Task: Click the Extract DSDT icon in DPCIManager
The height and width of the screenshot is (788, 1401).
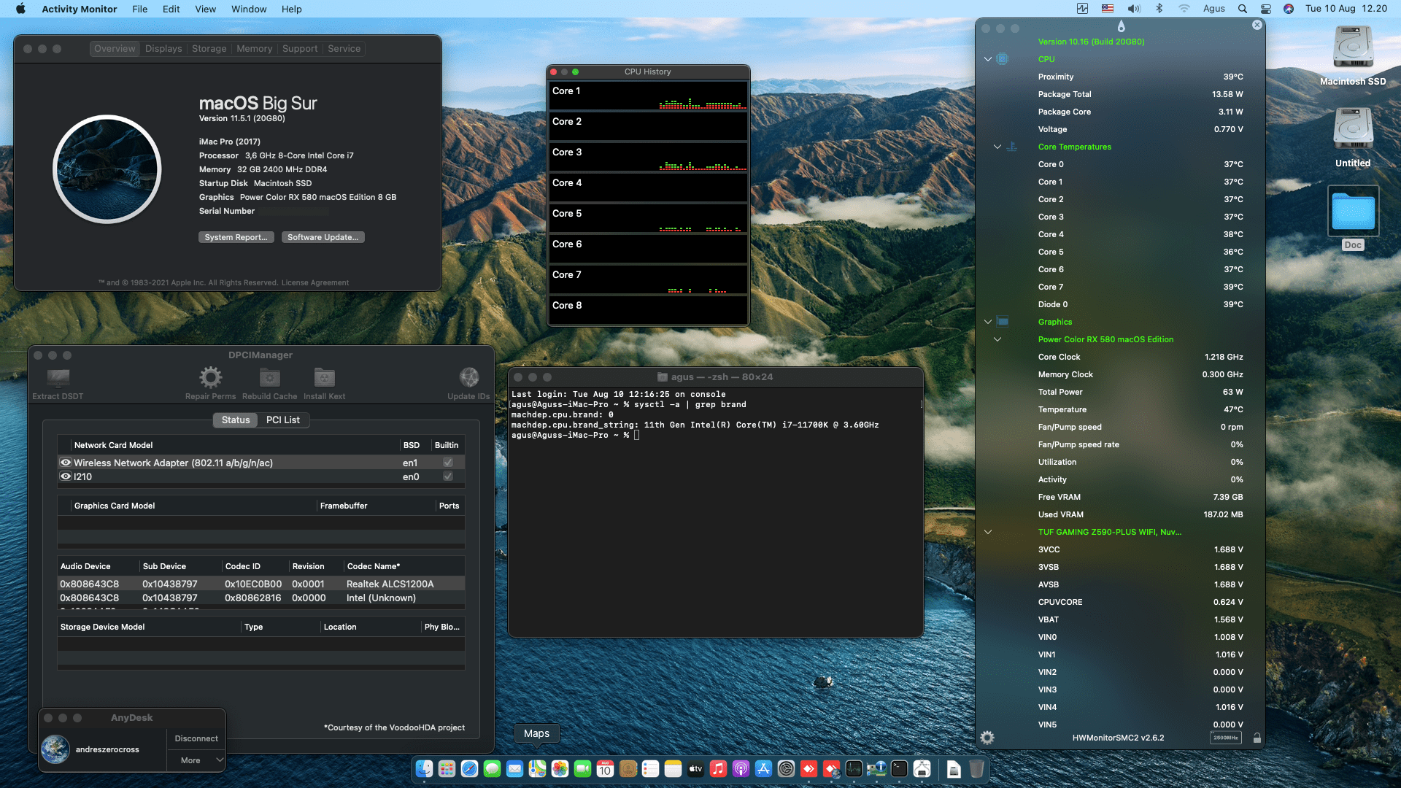Action: (x=58, y=378)
